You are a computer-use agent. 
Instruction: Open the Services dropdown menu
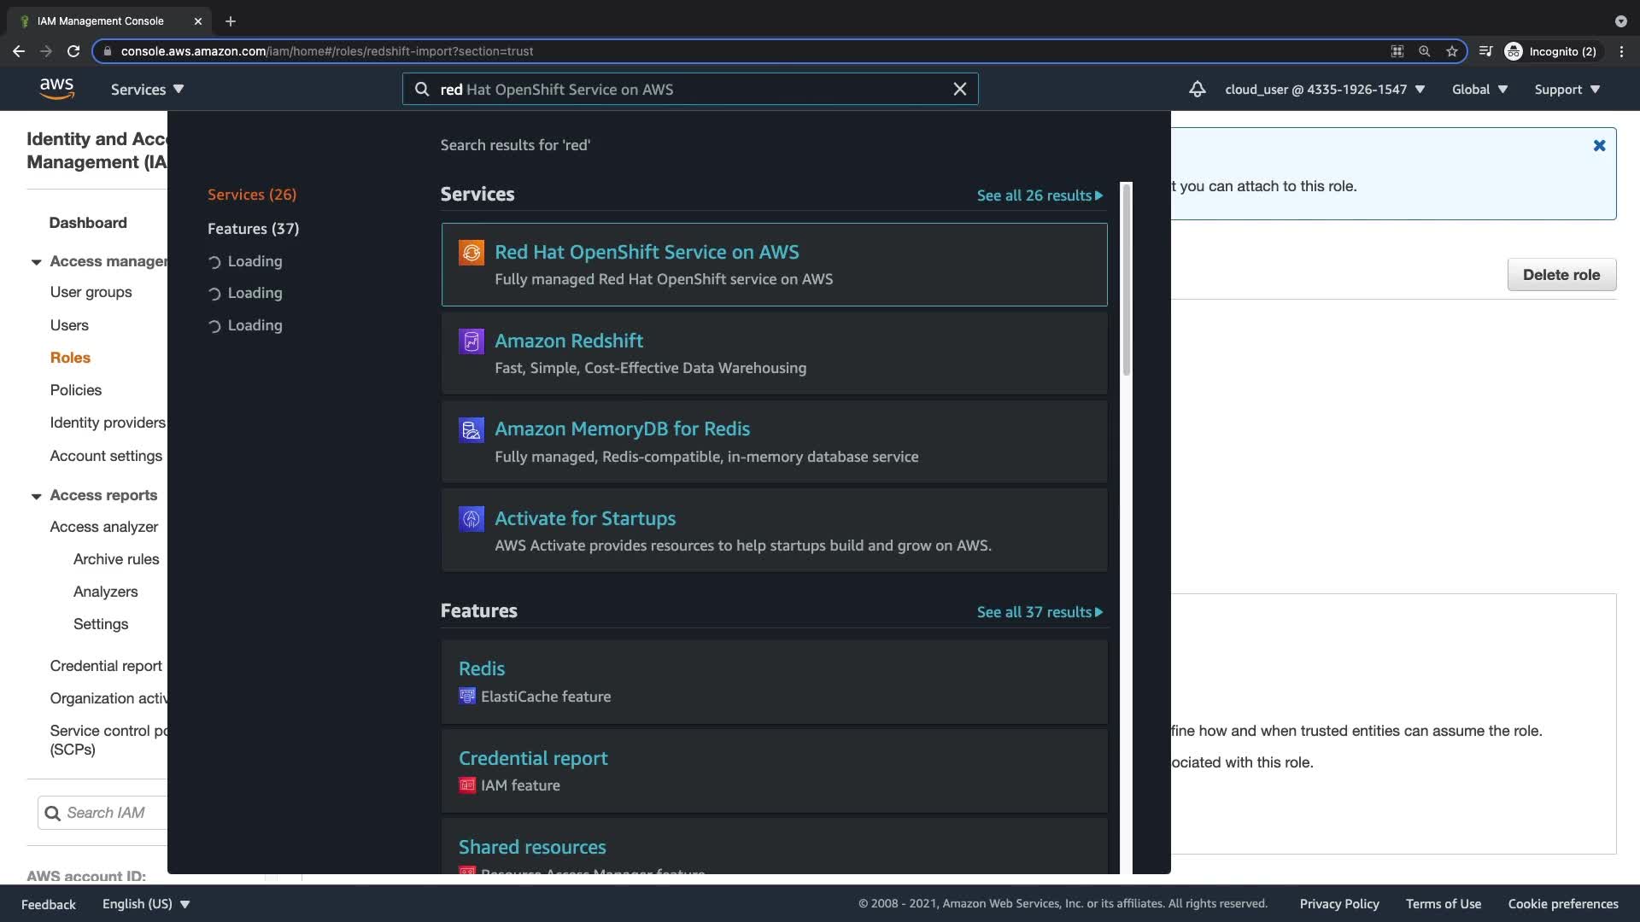click(147, 89)
